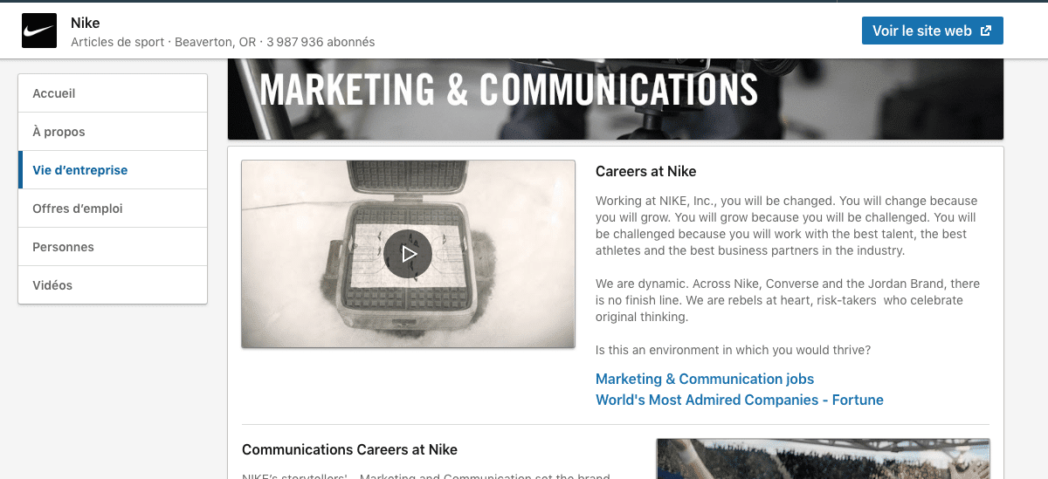Go to the Accueil tab
Viewport: 1048px width, 479px height.
113,93
